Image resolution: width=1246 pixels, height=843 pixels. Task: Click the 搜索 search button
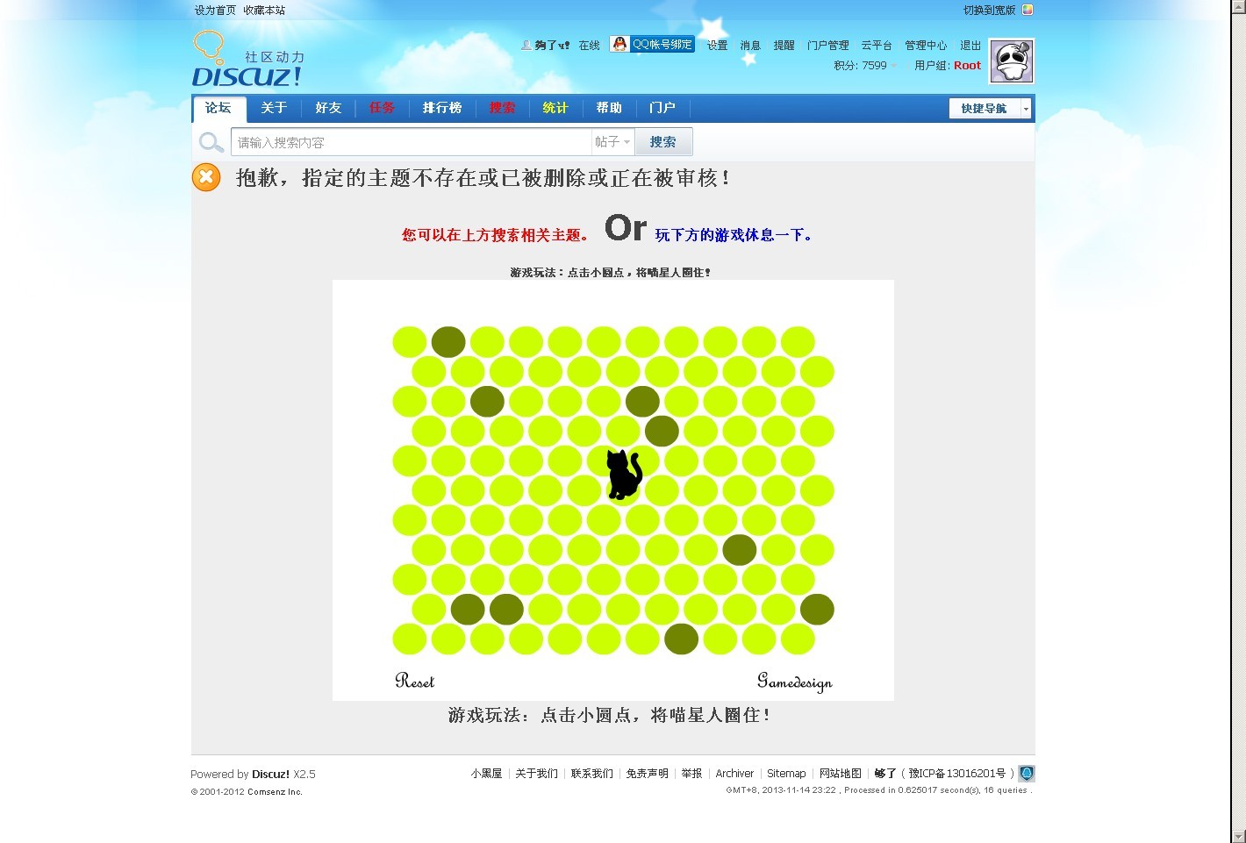coord(663,142)
